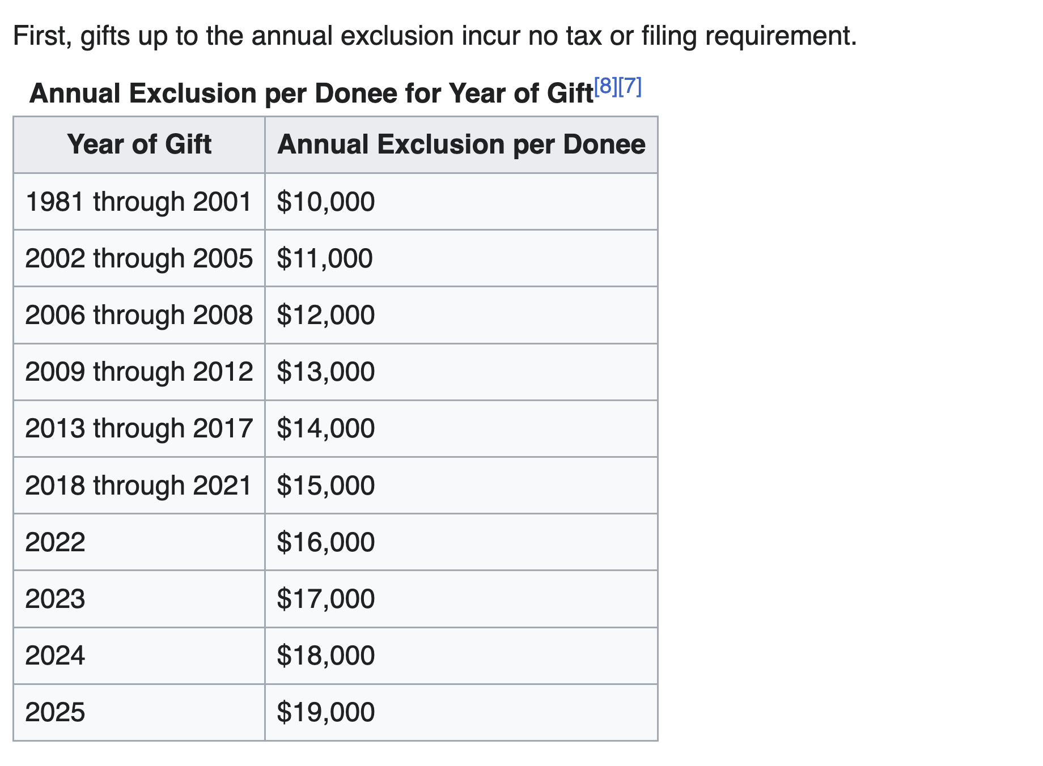
Task: Click the $17,000 amount for 2023
Action: click(326, 599)
